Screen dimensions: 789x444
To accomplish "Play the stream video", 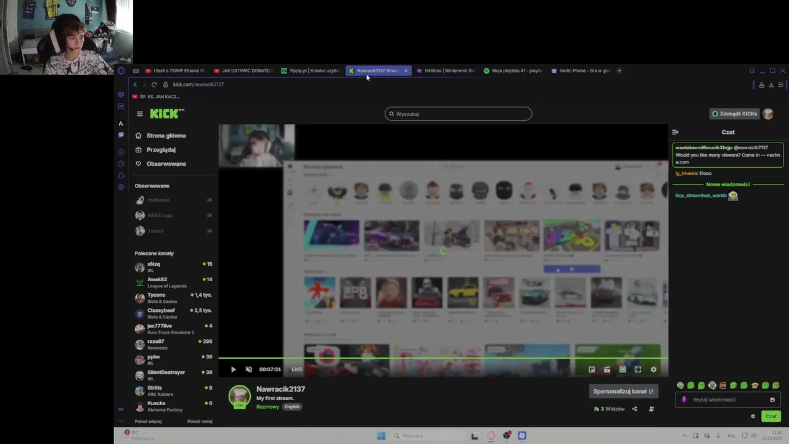I will pos(233,369).
